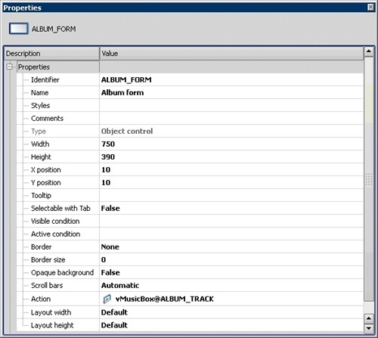Select the Opaque background property label
Screen dimensions: 378x338
point(62,272)
